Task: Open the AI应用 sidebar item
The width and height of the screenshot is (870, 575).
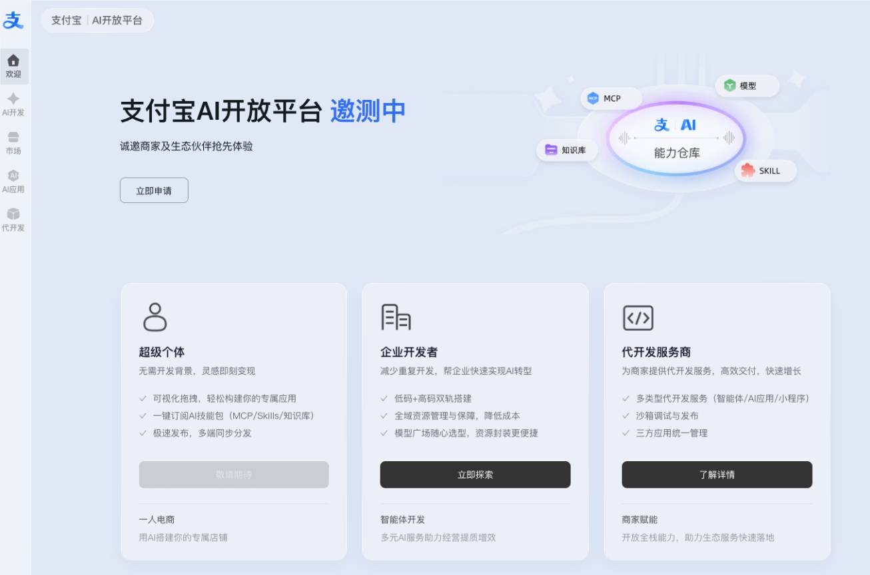Action: (x=13, y=182)
